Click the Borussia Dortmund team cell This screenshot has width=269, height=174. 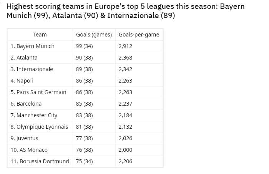coord(40,161)
